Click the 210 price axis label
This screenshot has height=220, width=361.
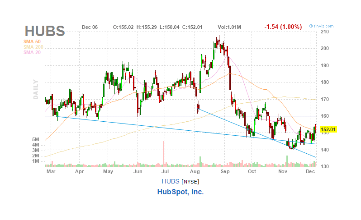[x=325, y=32]
